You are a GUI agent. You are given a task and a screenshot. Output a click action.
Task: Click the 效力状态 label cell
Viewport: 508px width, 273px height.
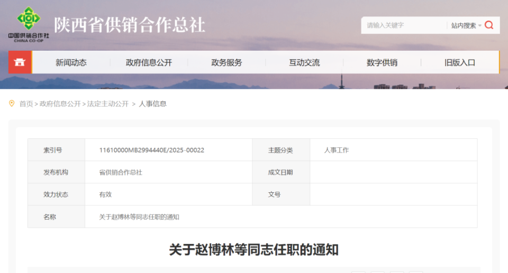(56, 194)
